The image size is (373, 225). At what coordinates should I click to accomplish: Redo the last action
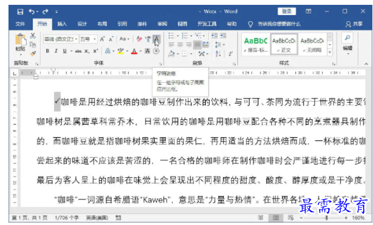click(45, 11)
